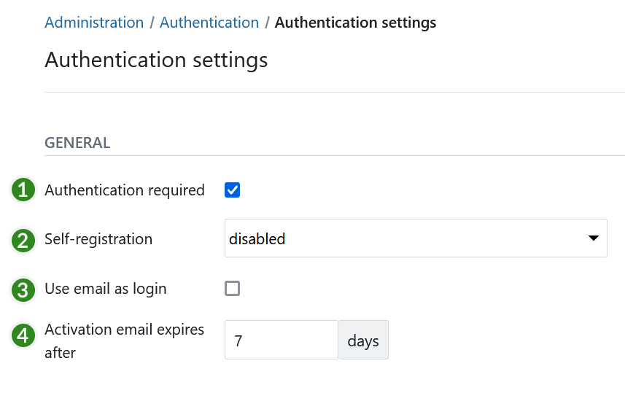This screenshot has width=625, height=401.
Task: Click the Self-registration dropdown arrow
Action: click(x=593, y=238)
